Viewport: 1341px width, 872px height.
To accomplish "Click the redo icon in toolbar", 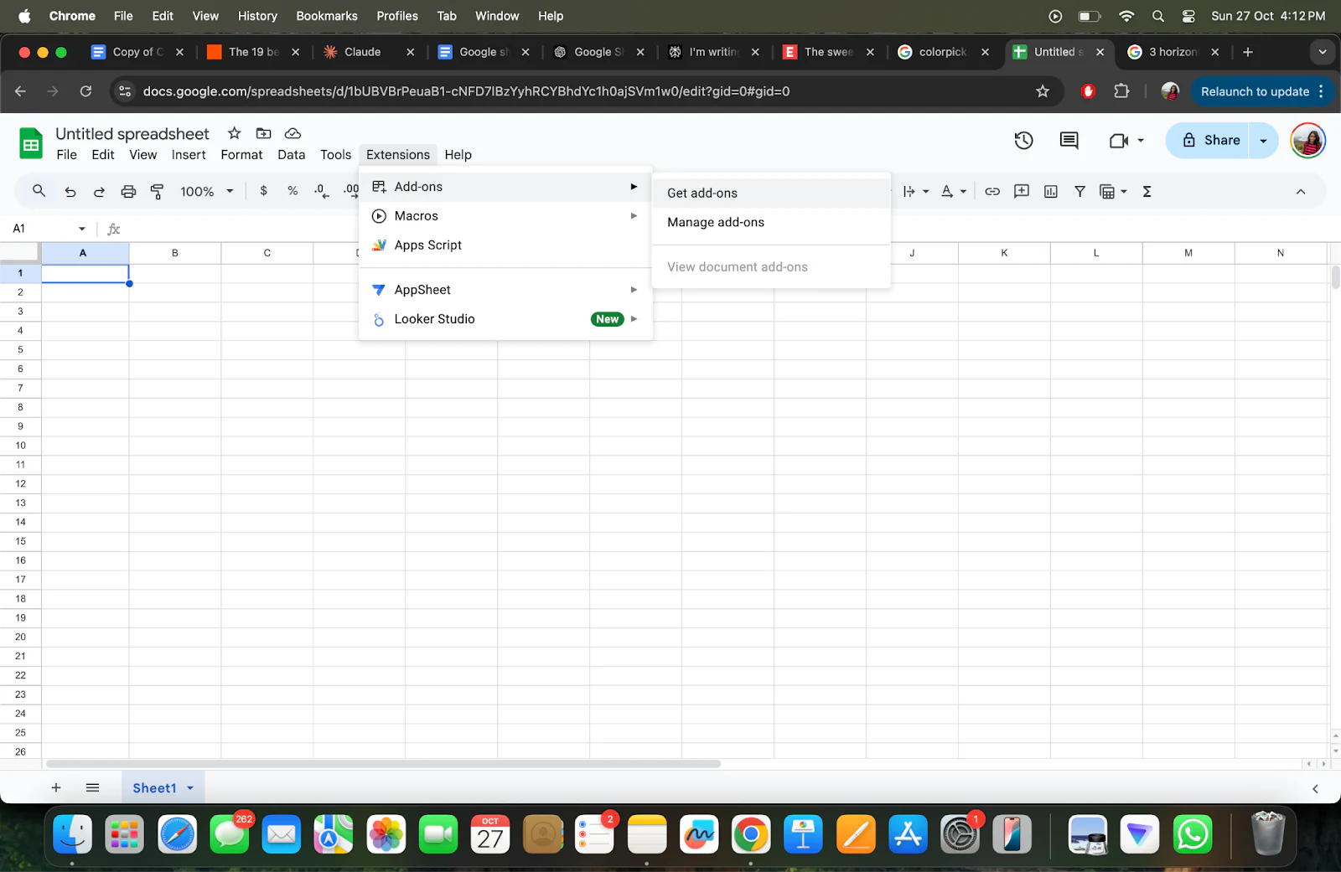I will (x=99, y=192).
